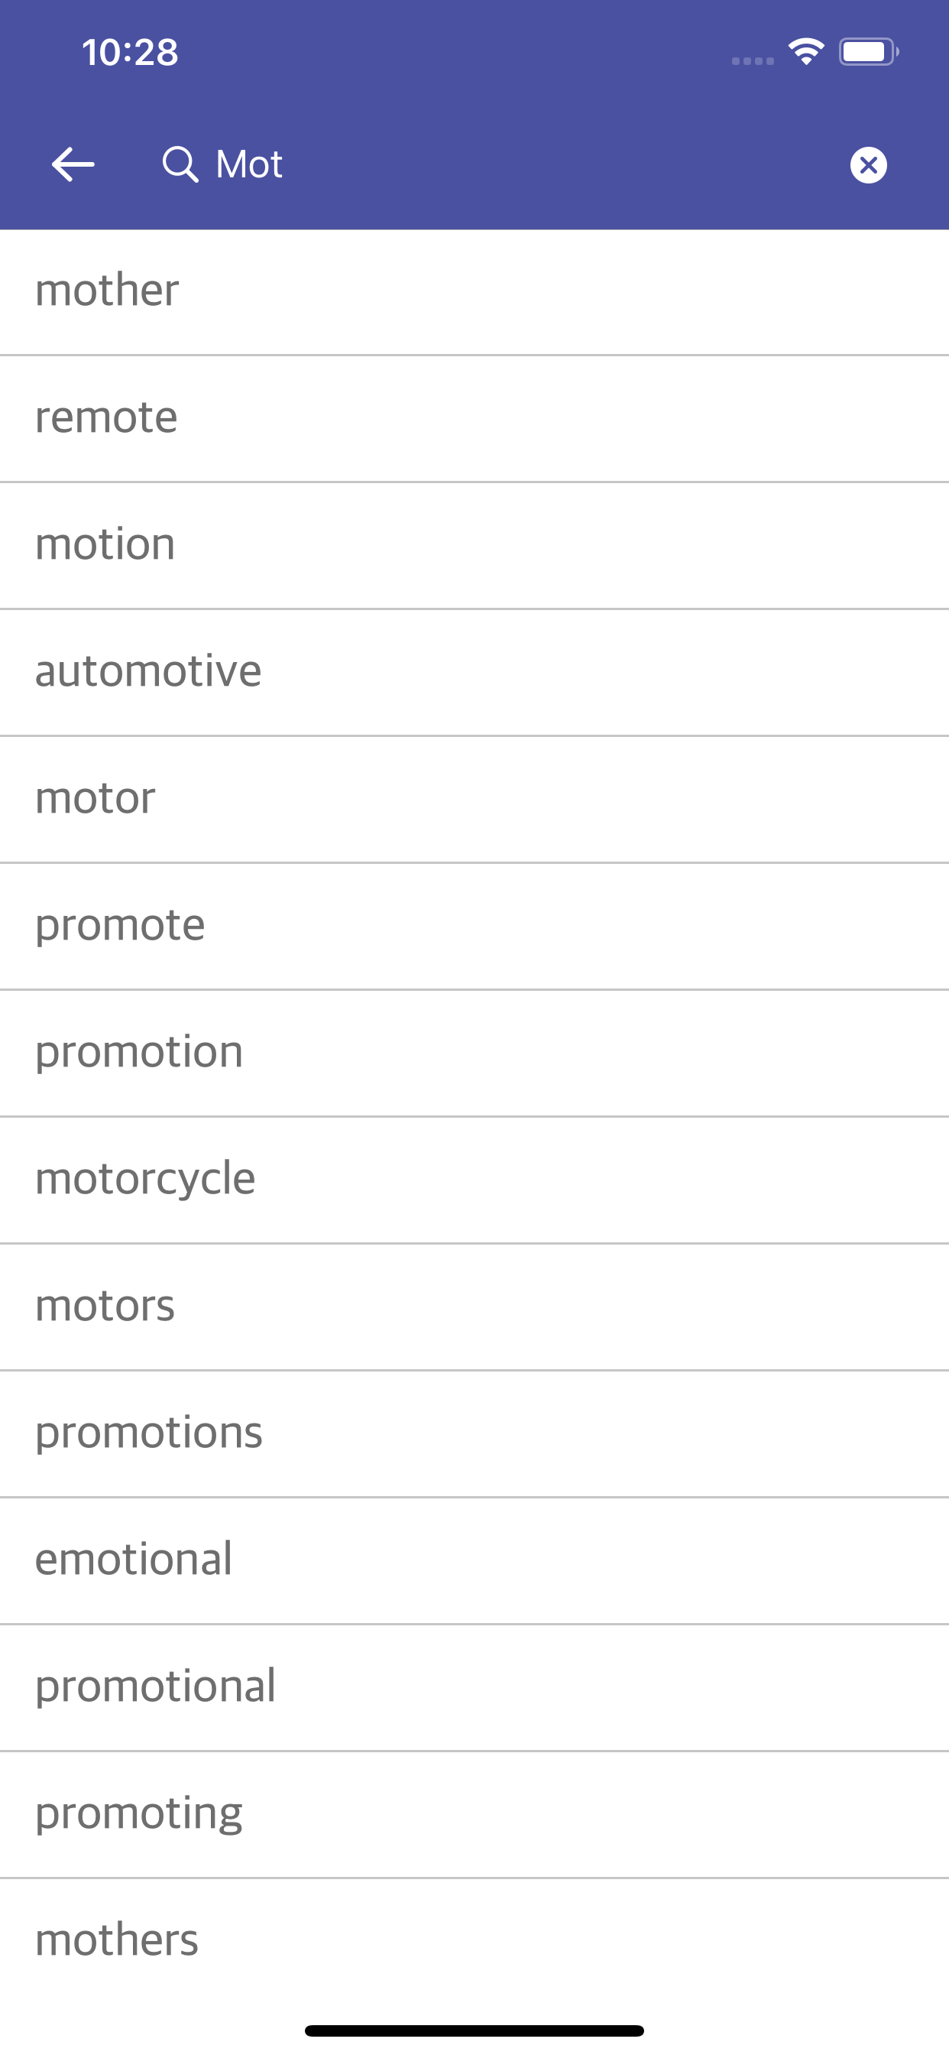This screenshot has width=949, height=2055.
Task: Choose "automotive" from results
Action: [474, 673]
